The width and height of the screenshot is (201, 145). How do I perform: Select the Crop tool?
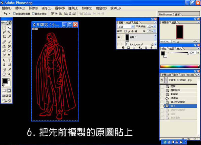pos(4,37)
